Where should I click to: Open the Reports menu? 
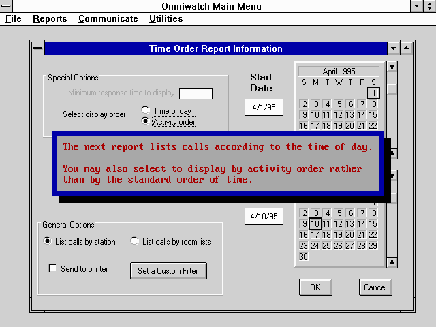click(50, 19)
